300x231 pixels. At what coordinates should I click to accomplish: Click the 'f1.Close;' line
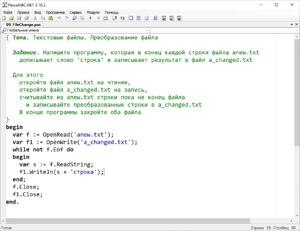tap(27, 194)
